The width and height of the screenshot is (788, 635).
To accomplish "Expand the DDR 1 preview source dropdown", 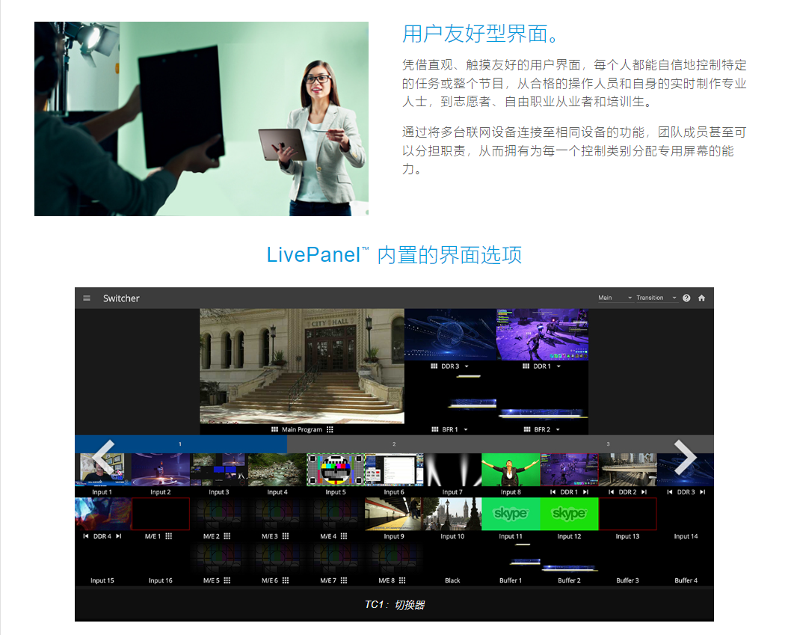I will click(x=558, y=366).
